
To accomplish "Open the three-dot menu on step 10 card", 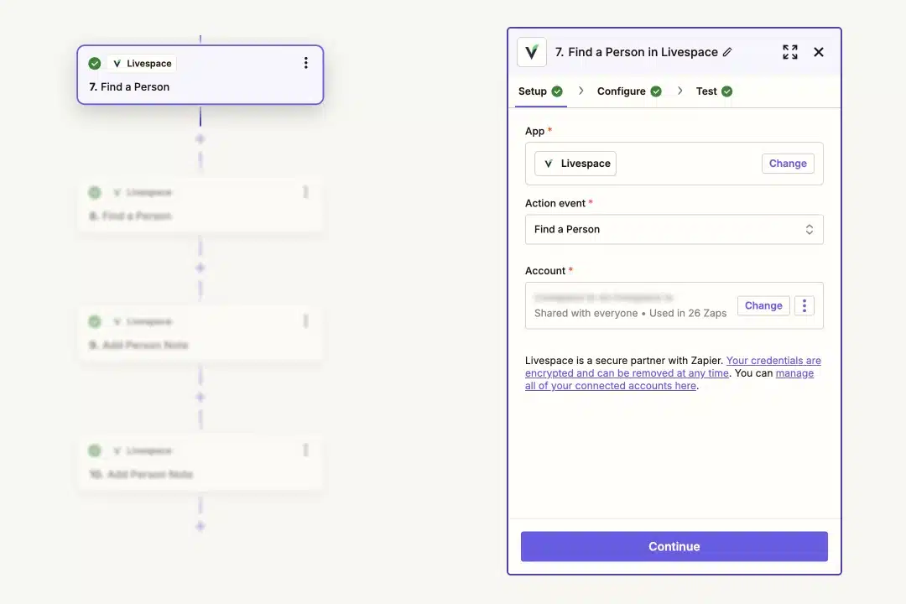I will (x=305, y=450).
